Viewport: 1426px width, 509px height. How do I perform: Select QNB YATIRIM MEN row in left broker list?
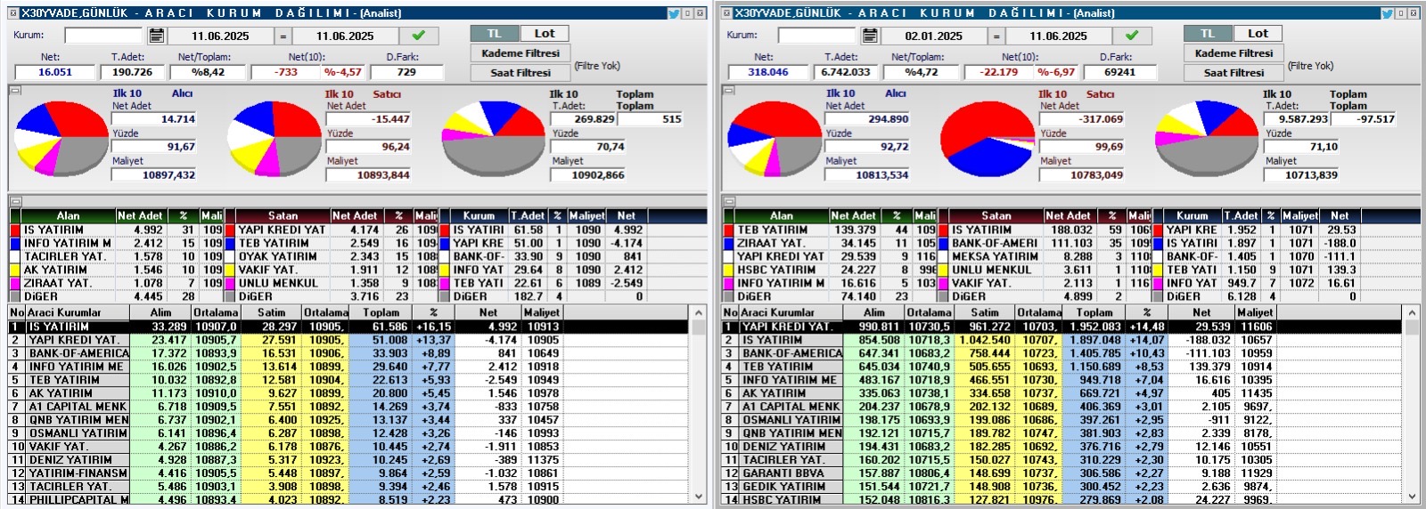point(348,420)
